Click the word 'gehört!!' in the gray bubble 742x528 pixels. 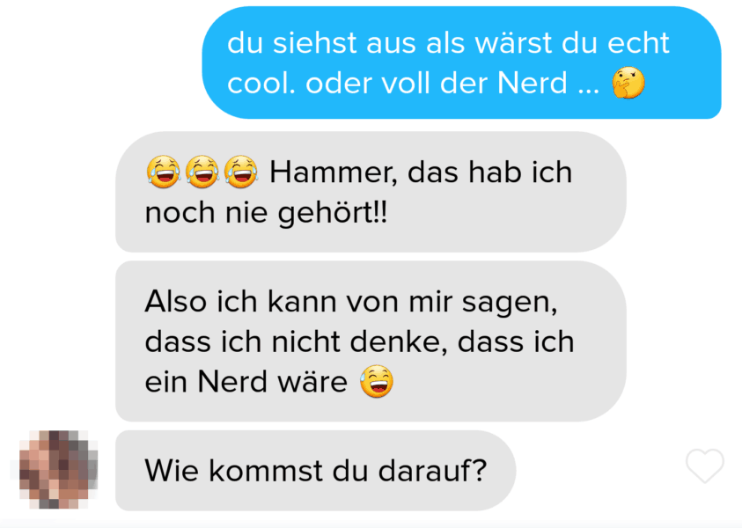tap(332, 213)
